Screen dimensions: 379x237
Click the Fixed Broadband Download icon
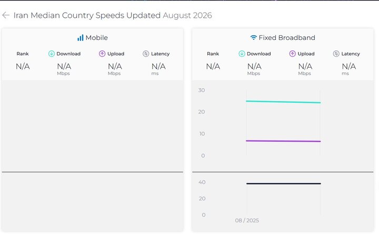click(x=242, y=53)
